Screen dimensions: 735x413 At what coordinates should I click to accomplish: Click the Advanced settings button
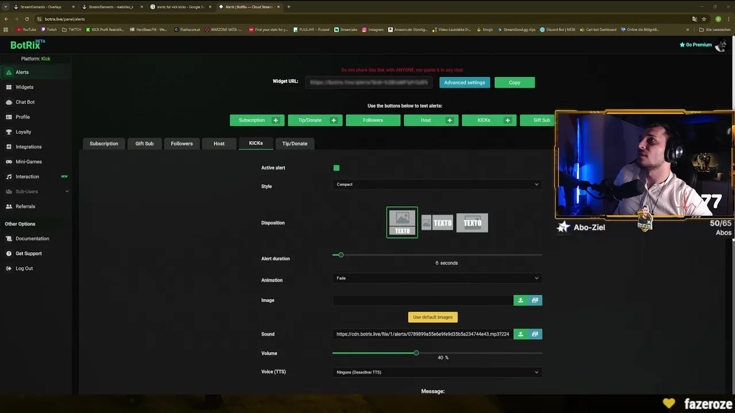tap(465, 83)
